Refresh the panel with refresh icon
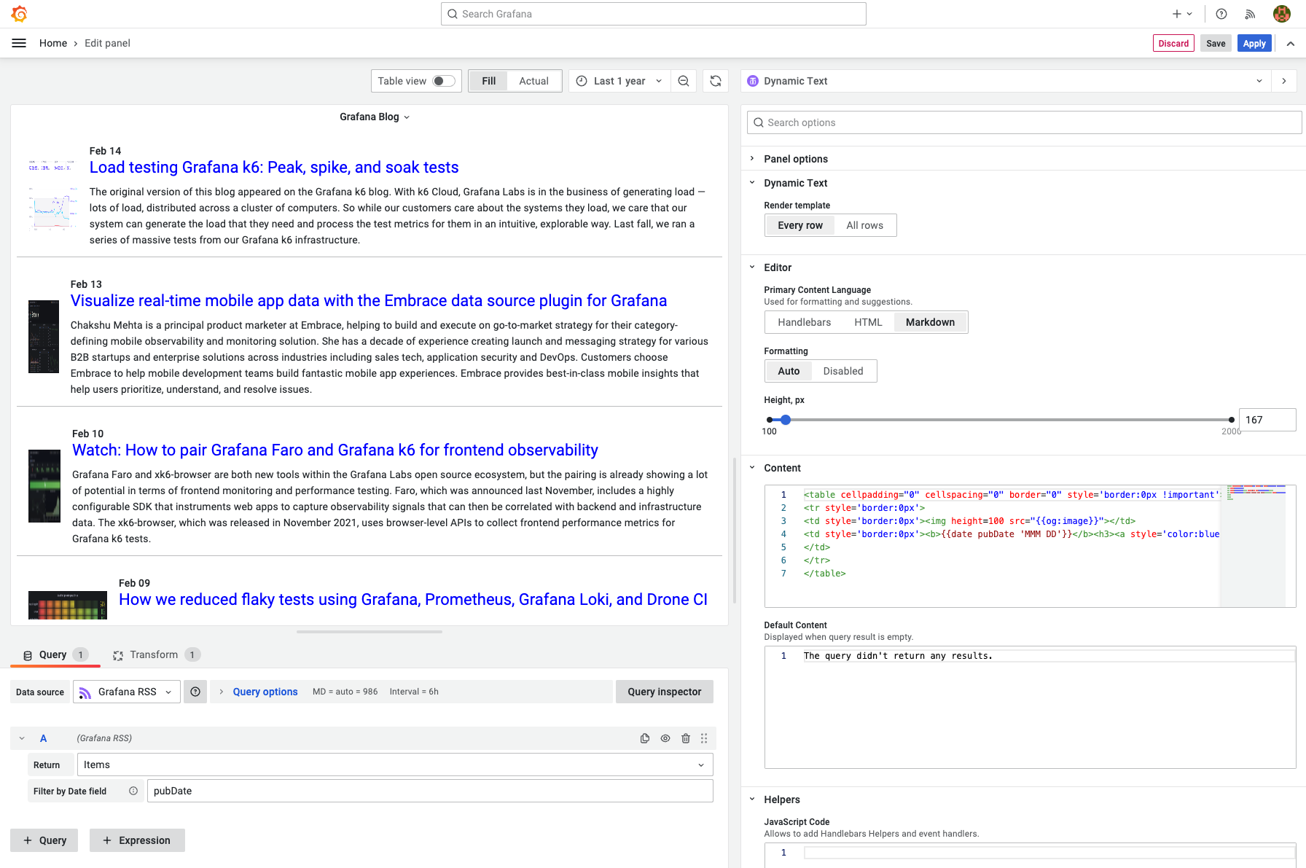Screen dimensions: 1306x868 pos(716,81)
